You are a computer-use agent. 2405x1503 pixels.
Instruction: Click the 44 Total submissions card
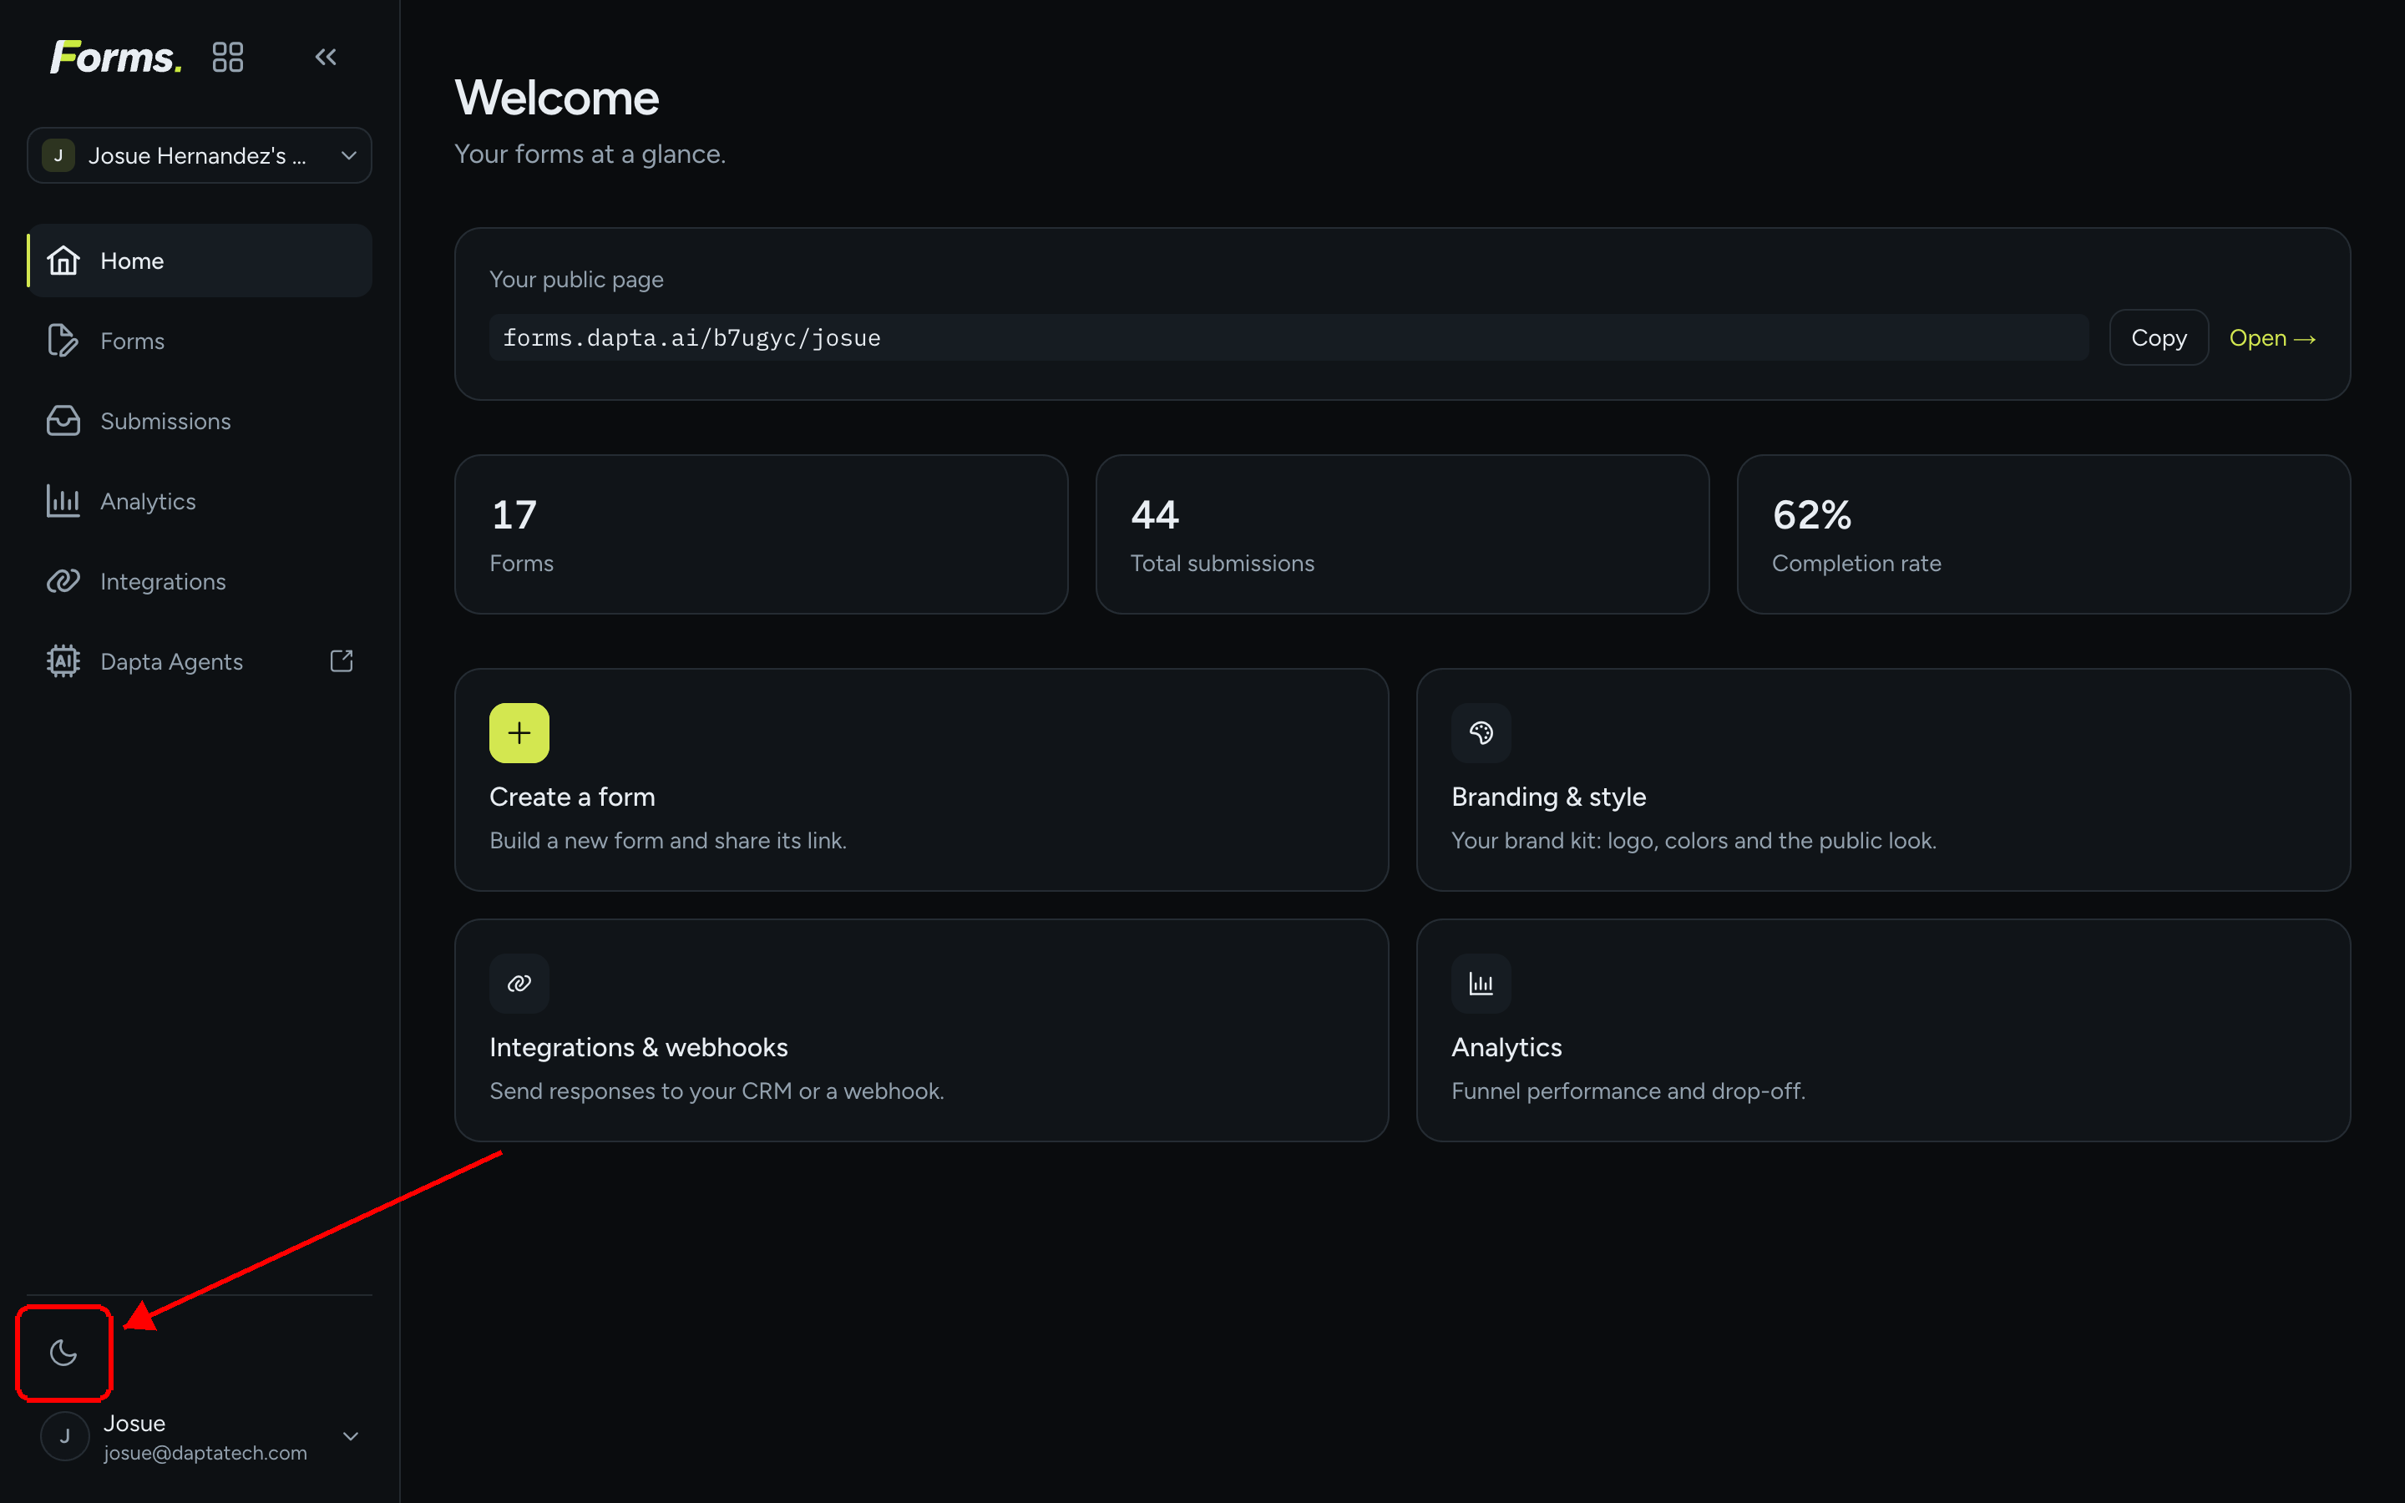click(1402, 534)
